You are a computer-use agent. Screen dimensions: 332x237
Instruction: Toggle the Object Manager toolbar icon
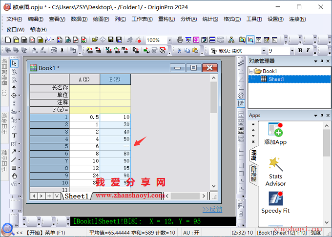tap(250, 40)
